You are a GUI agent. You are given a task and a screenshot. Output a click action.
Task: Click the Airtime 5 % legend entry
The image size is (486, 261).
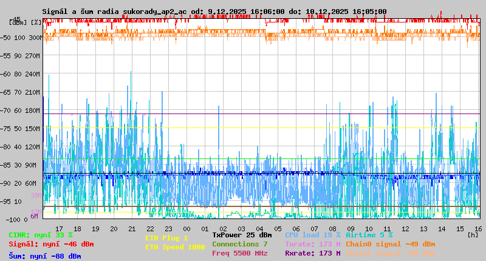pos(369,235)
